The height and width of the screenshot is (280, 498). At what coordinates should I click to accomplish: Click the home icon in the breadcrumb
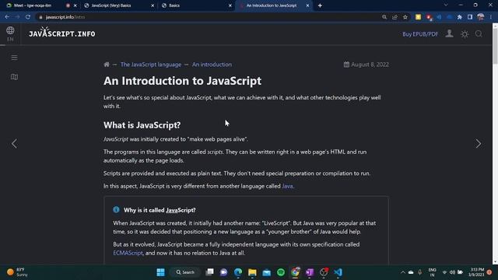[107, 65]
